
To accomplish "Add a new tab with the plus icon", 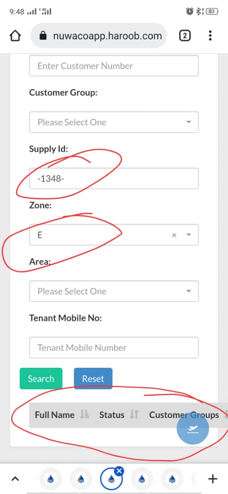I will (213, 479).
